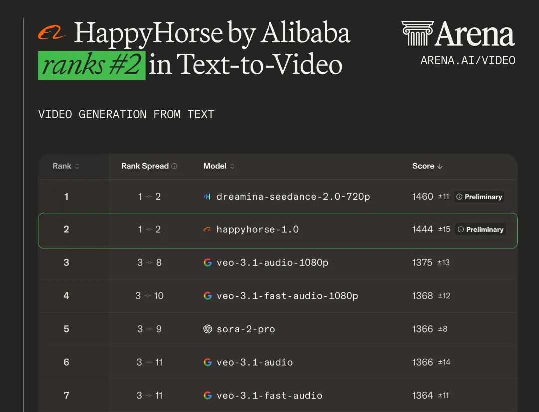
Task: Sort by Score descending arrow
Action: point(440,166)
